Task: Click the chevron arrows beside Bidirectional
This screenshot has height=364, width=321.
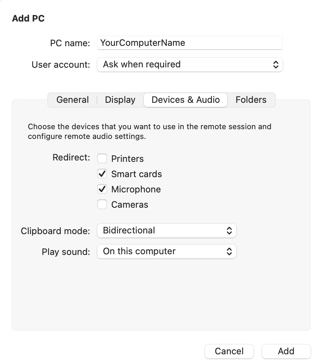Action: coord(229,231)
